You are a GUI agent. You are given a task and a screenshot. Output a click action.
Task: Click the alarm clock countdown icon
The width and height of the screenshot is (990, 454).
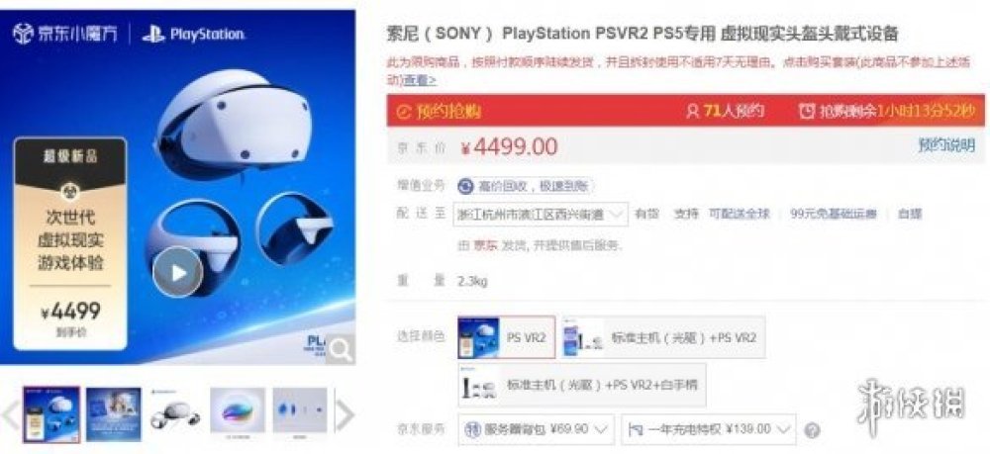click(x=806, y=112)
